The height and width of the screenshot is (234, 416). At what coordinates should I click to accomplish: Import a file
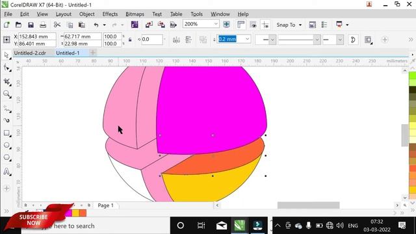coord(149,25)
